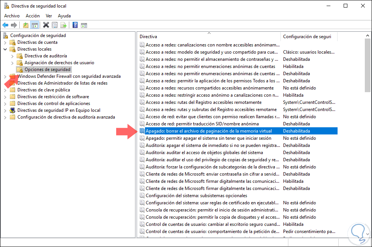The image size is (372, 247).
Task: Select Cliente de redes de Microsoft: enviar contraseña
Action: coord(213,174)
